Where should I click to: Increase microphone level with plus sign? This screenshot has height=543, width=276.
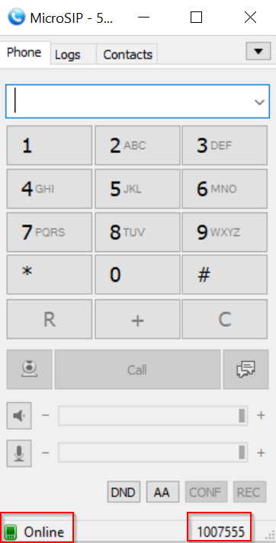click(261, 452)
